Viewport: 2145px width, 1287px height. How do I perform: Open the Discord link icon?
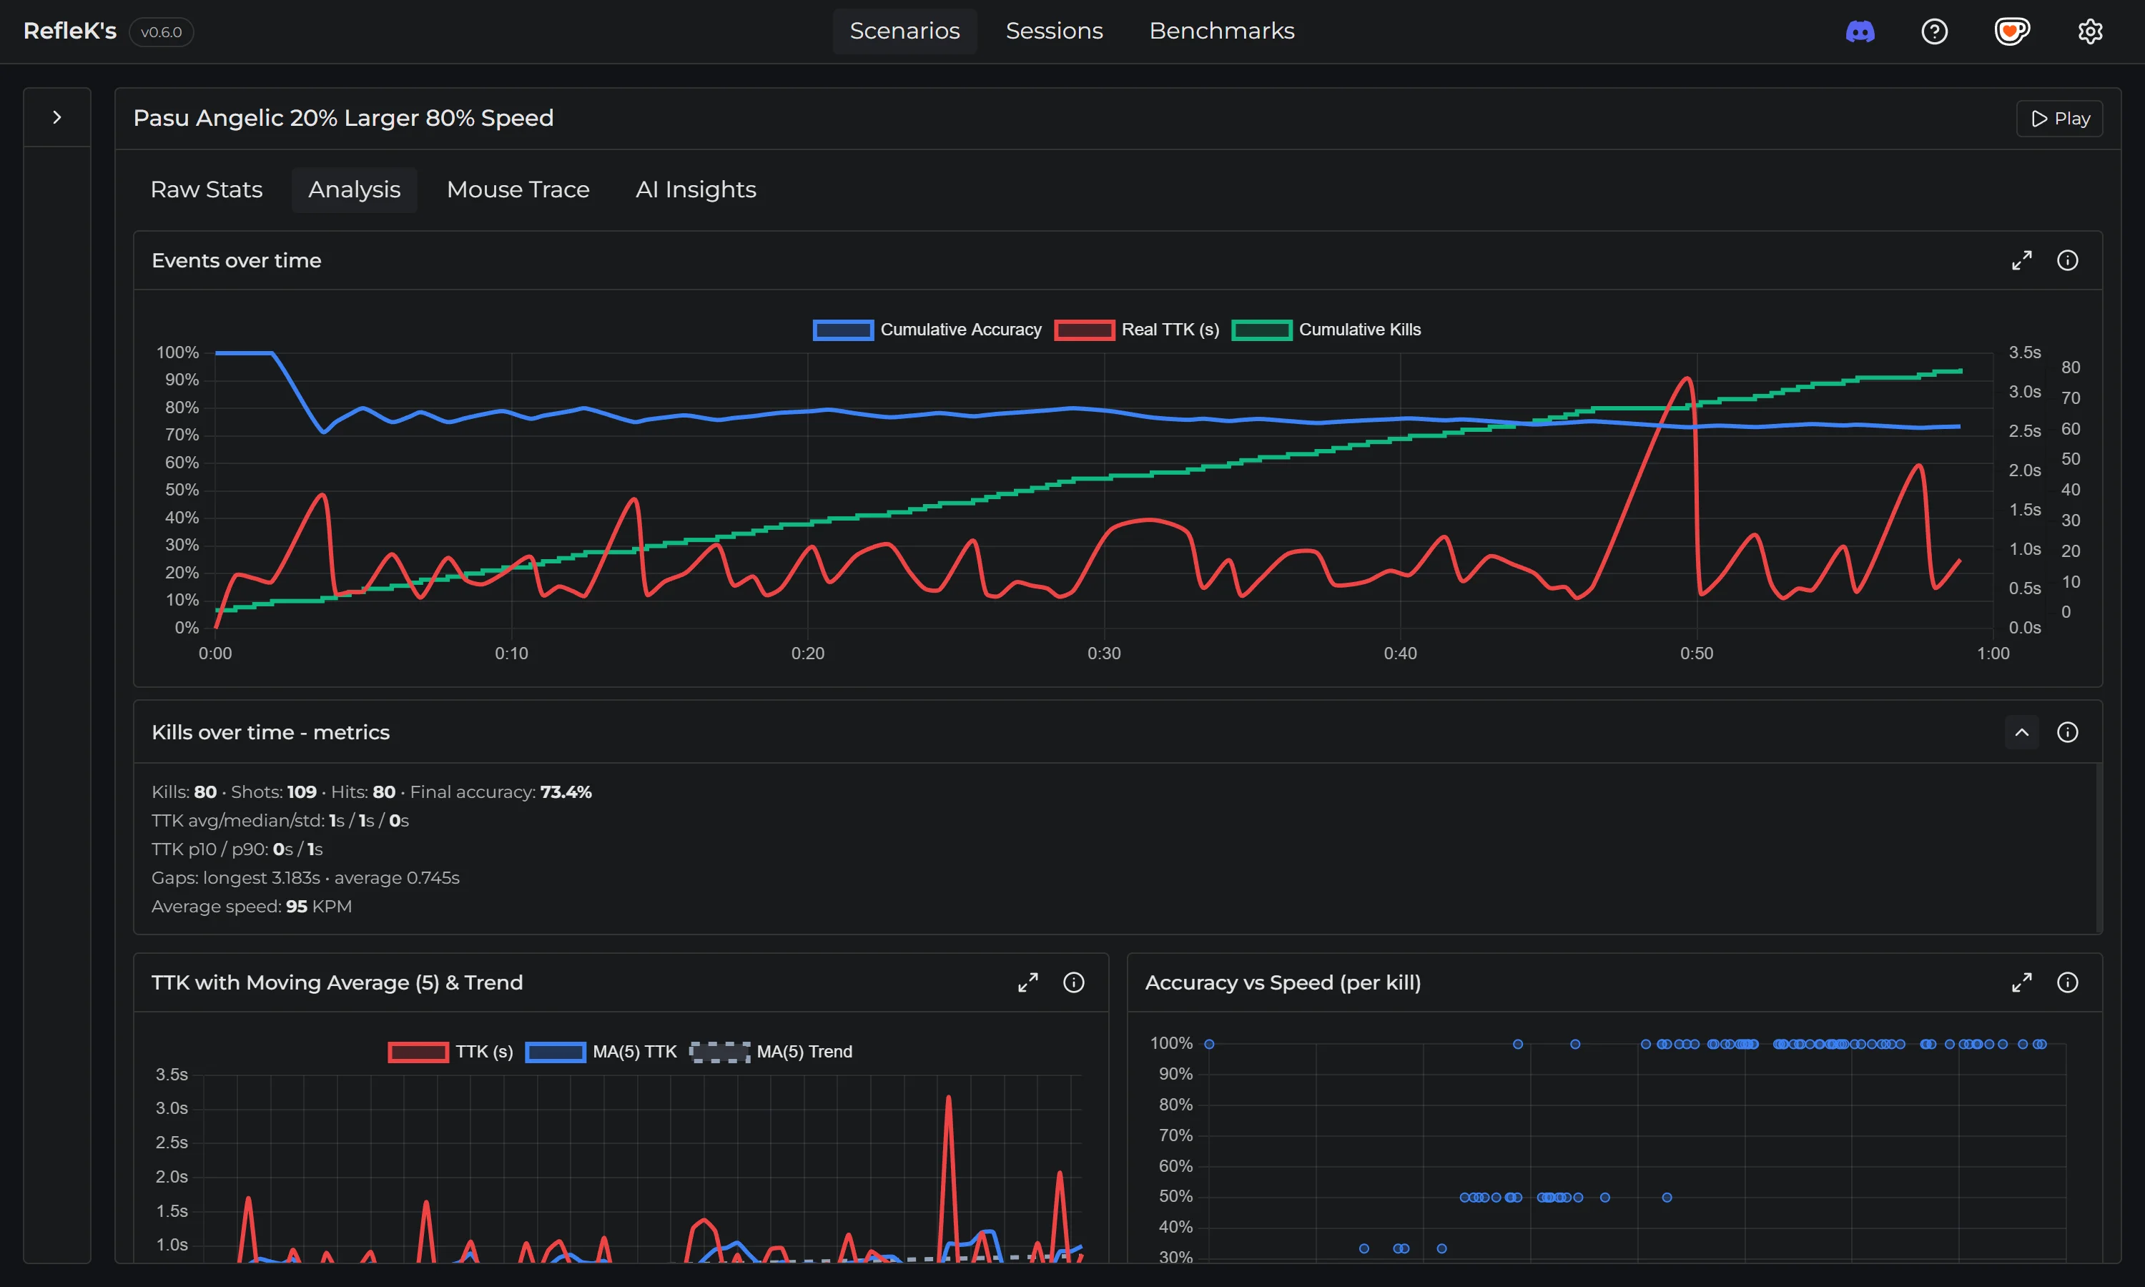point(1860,32)
